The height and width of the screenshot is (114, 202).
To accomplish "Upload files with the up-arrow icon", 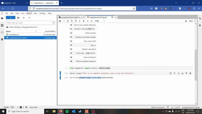I will (24, 18).
